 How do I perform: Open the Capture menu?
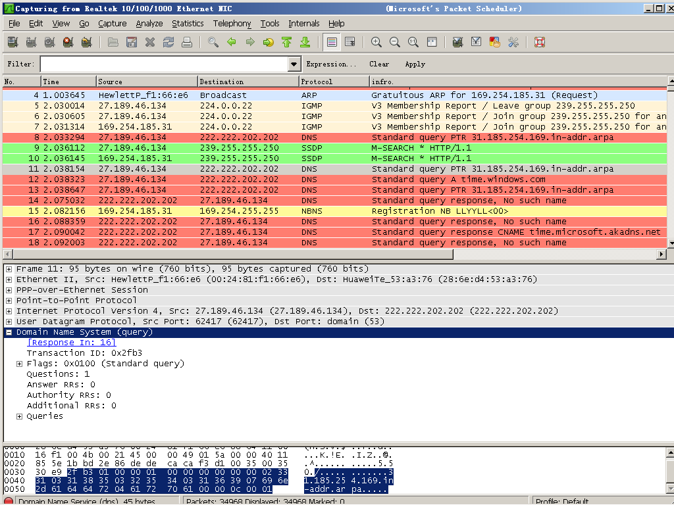(112, 24)
